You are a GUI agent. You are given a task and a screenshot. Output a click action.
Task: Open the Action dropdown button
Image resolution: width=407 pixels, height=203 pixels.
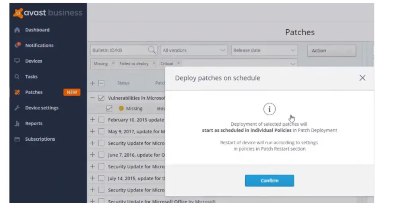[331, 51]
